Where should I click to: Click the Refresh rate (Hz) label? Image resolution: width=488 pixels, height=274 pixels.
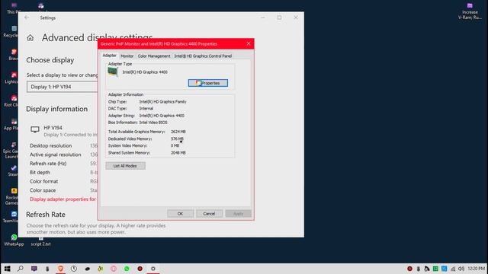coord(48,164)
